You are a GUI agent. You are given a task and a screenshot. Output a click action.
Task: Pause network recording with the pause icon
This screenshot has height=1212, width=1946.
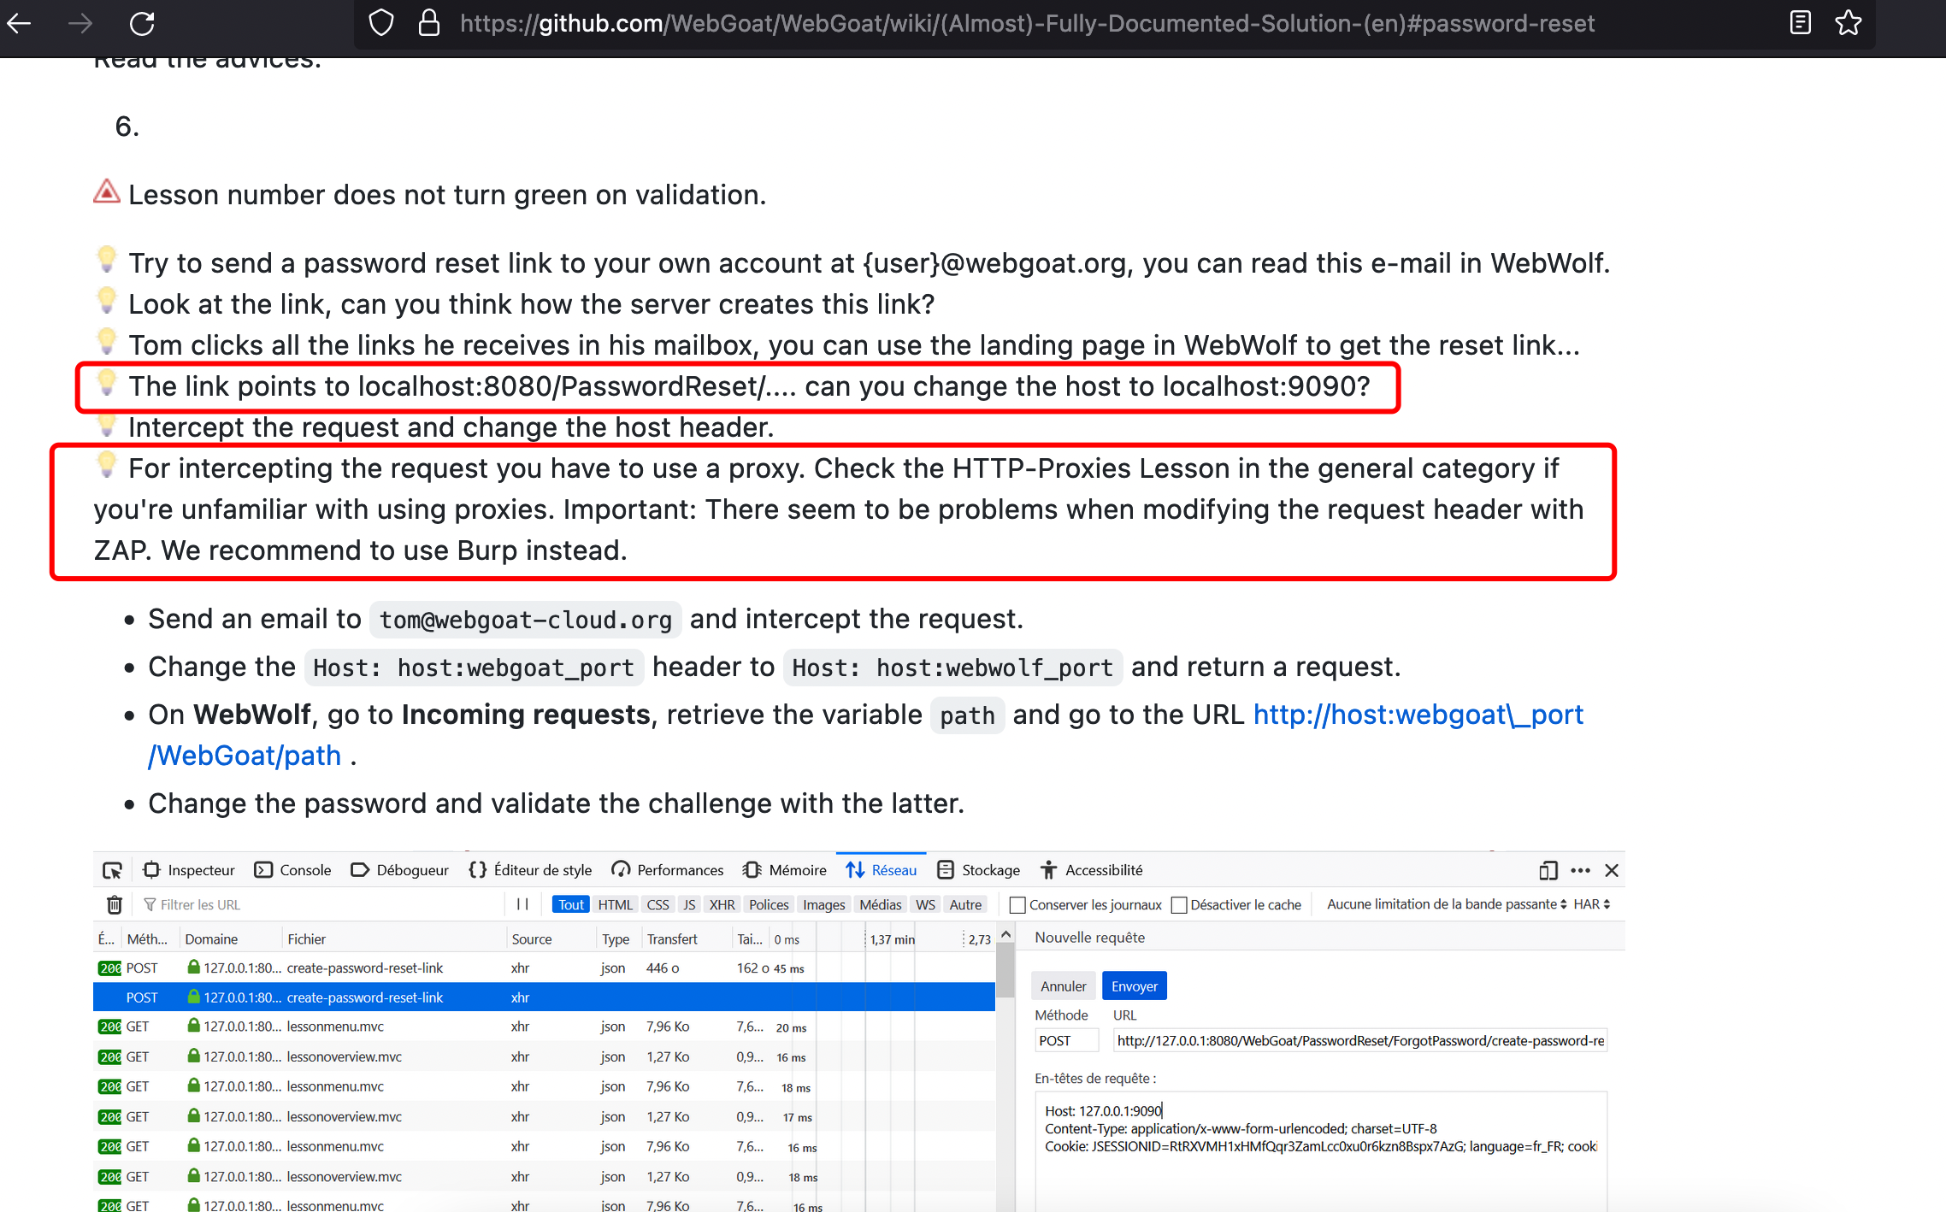pos(522,904)
